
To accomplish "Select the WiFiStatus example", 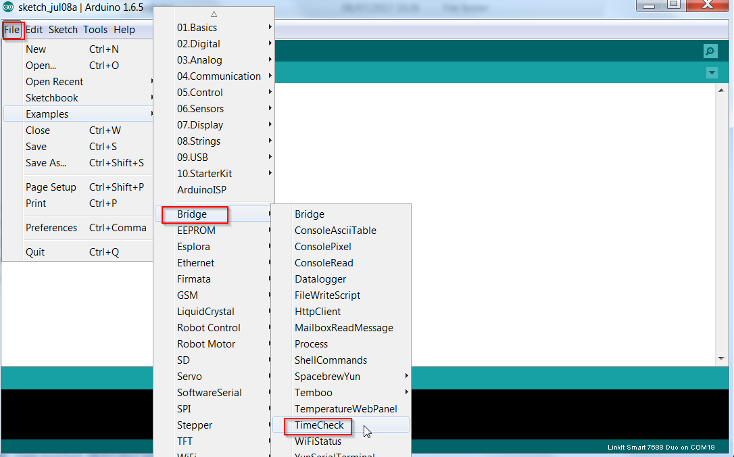I will 318,441.
